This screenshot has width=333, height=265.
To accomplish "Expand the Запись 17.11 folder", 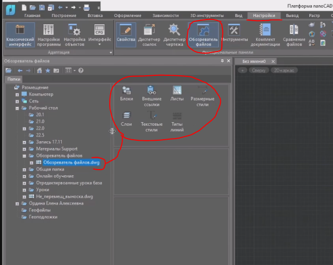I will [24, 142].
